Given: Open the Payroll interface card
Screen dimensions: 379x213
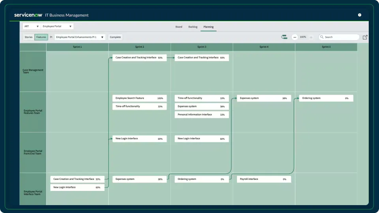Looking at the screenshot, I should [x=264, y=179].
